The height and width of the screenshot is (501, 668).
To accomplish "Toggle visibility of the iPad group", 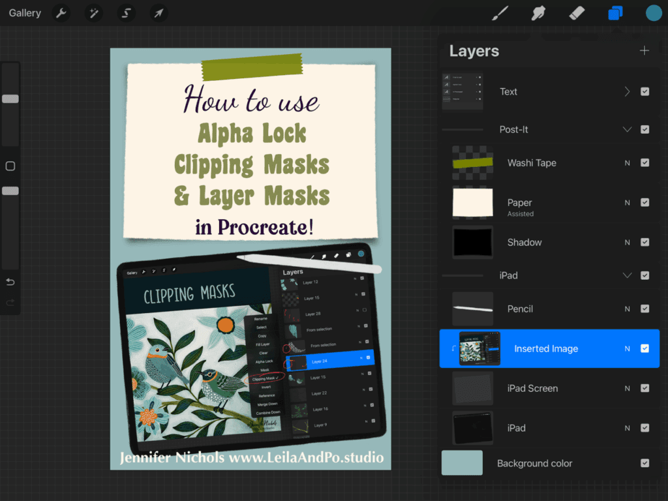I will coord(645,276).
